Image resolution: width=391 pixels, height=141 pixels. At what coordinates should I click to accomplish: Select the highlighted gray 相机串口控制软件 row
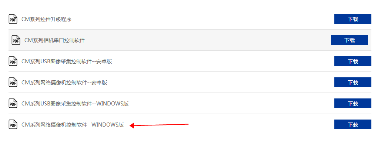[190, 40]
